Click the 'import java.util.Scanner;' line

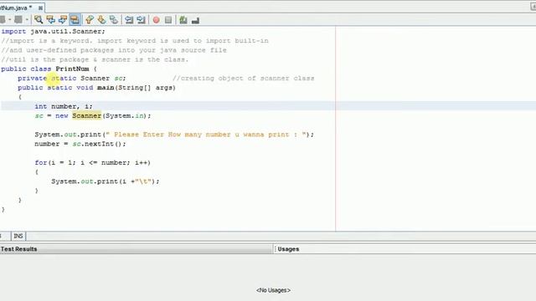click(53, 32)
